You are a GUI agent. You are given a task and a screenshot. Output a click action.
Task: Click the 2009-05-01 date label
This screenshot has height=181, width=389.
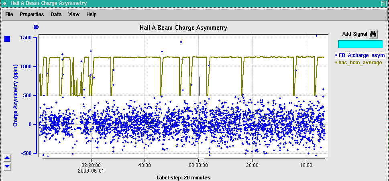coord(91,171)
